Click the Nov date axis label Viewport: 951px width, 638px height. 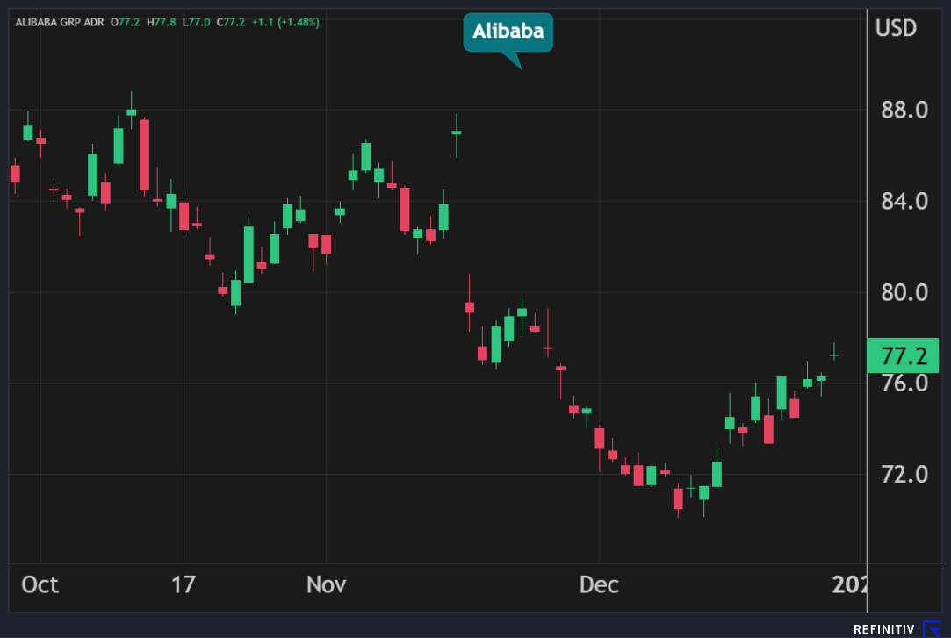pos(327,584)
